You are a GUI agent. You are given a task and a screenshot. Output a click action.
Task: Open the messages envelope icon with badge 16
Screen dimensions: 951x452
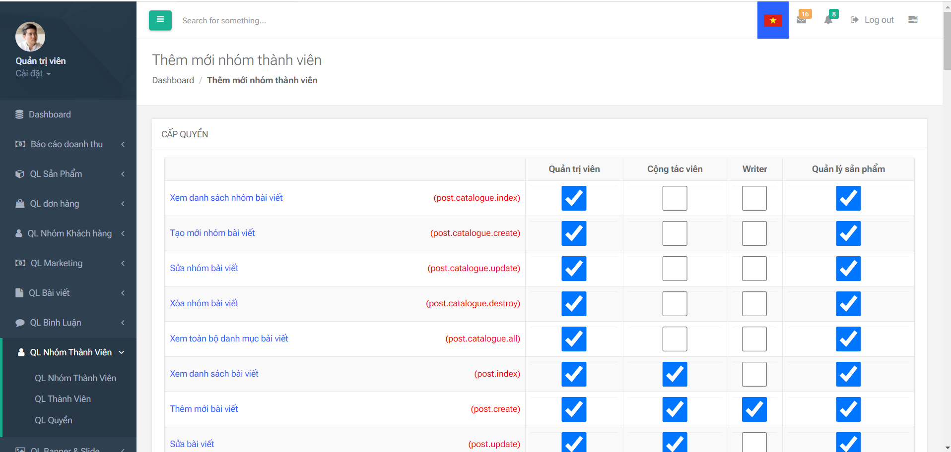[802, 20]
